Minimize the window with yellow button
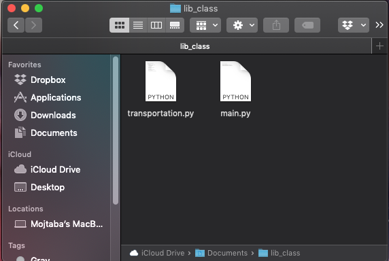The height and width of the screenshot is (261, 389). coord(25,8)
